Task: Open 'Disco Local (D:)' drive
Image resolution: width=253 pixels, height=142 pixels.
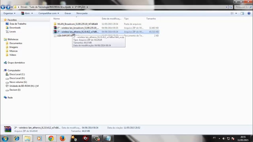Action: 17,78
